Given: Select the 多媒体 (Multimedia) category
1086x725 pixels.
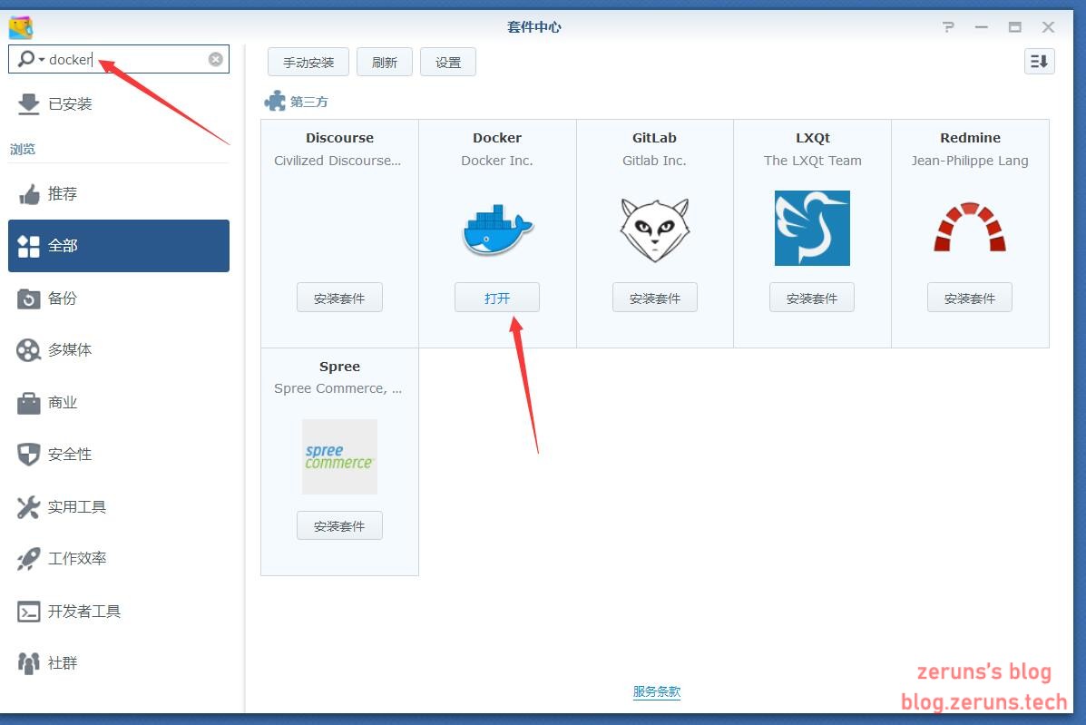Looking at the screenshot, I should pyautogui.click(x=28, y=349).
